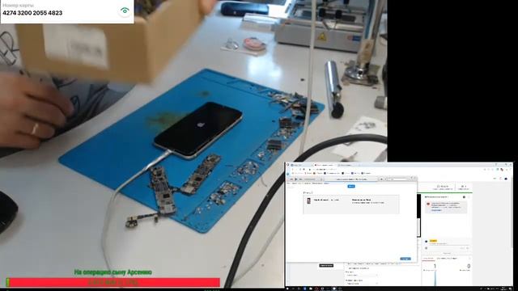Open the second dropdown in stream settings
This screenshot has height=291, width=518.
click(362, 284)
